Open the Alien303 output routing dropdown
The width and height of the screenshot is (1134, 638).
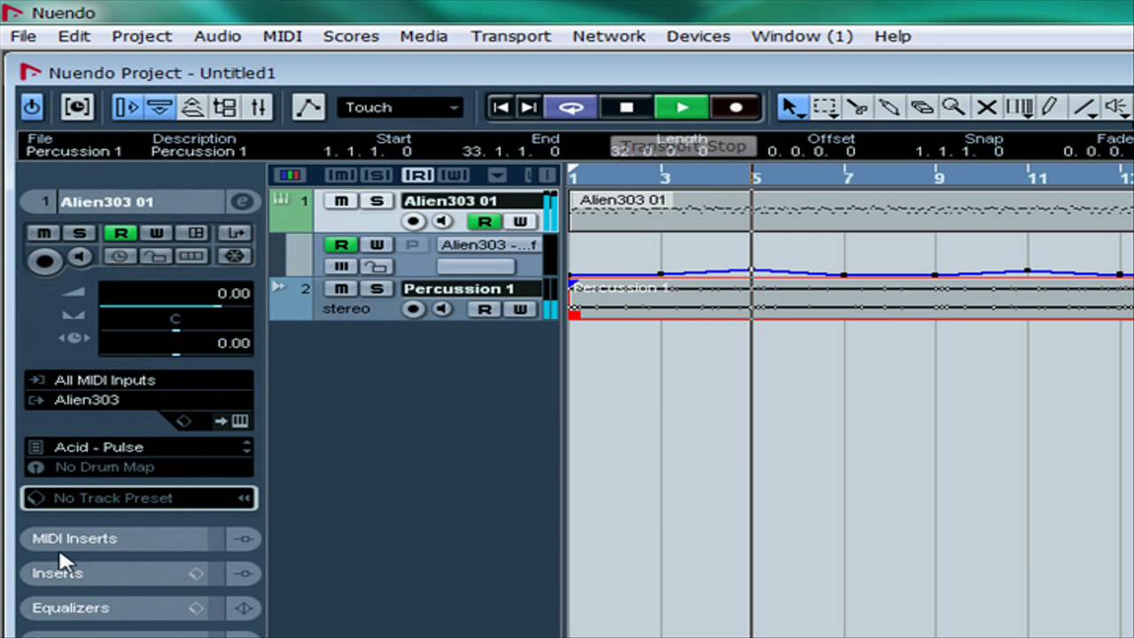tap(139, 400)
